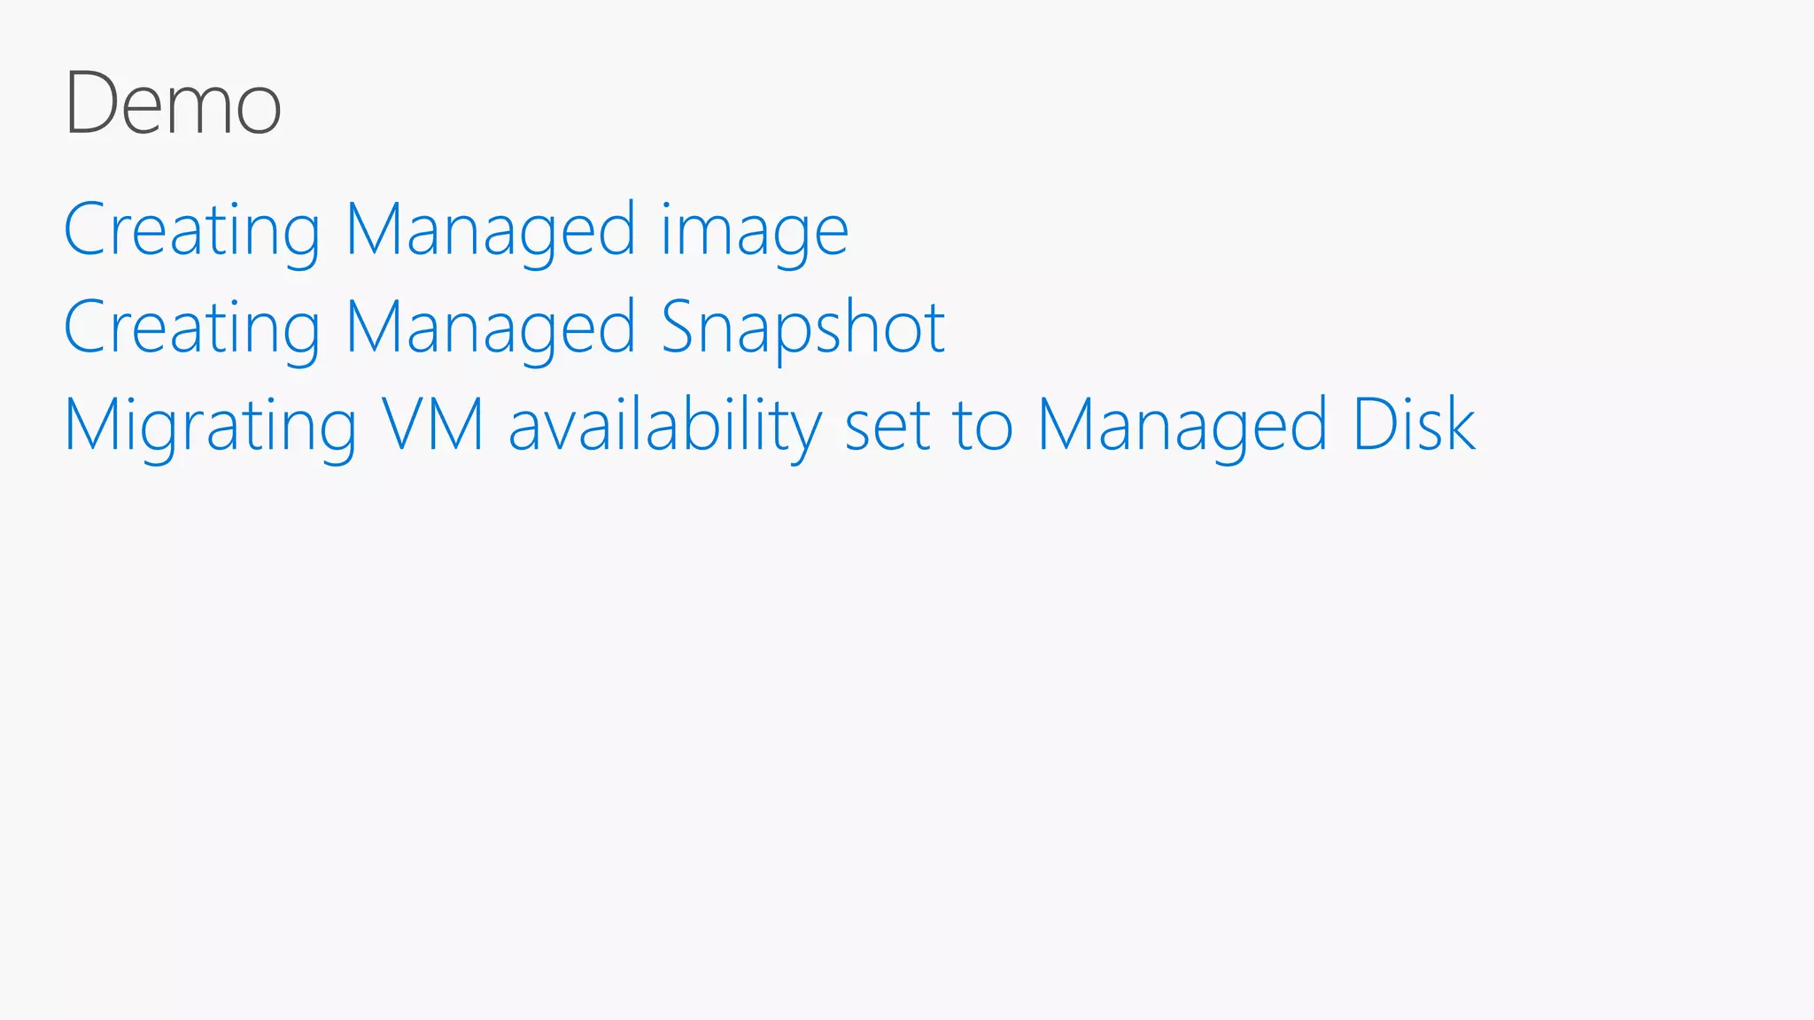Click the word set in last line
Image resolution: width=1814 pixels, height=1020 pixels.
(888, 429)
